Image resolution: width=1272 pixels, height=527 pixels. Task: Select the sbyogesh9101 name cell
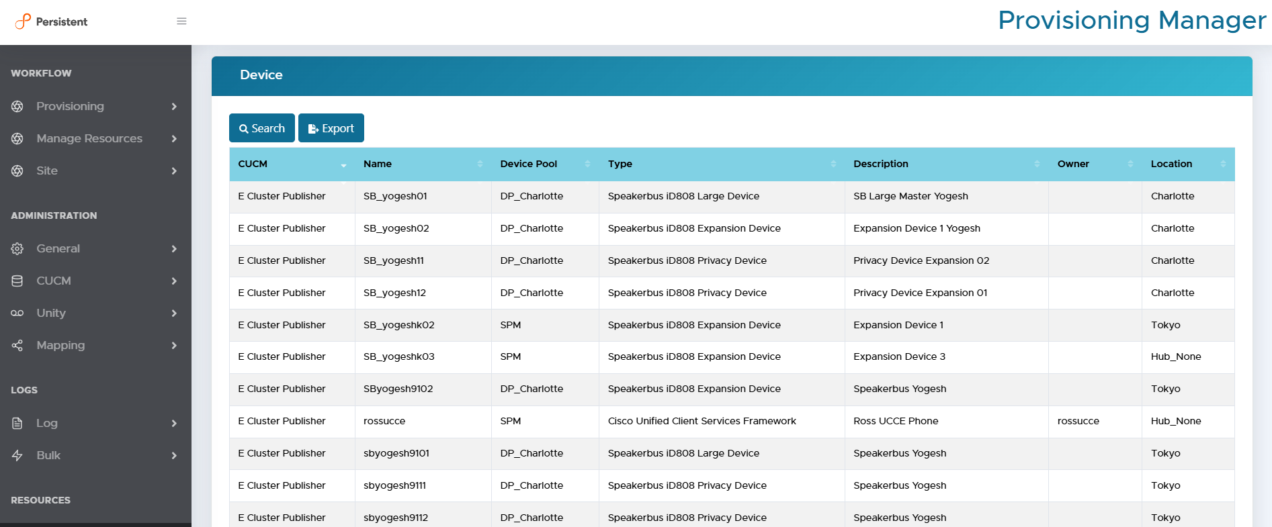[423, 453]
